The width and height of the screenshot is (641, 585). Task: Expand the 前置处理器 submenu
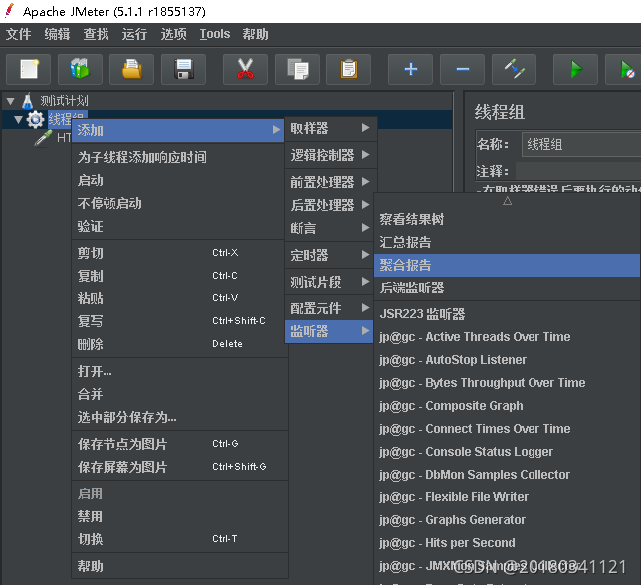(330, 182)
